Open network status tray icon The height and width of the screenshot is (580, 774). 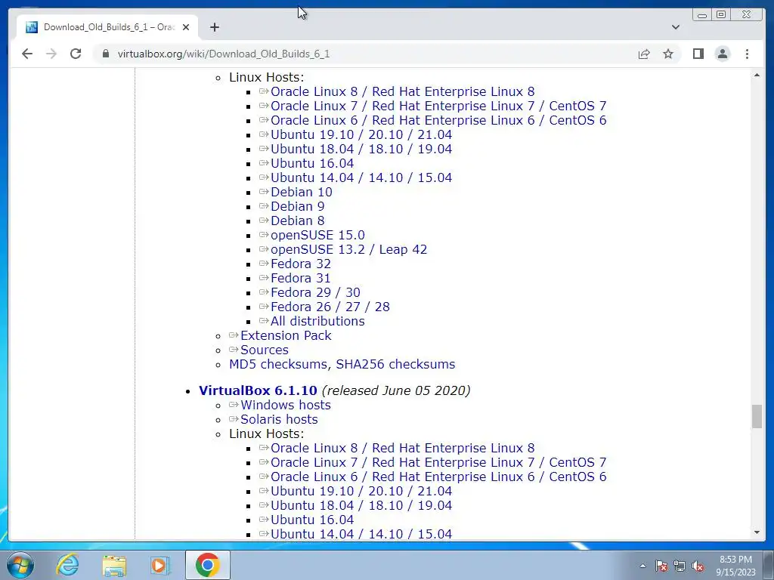click(x=680, y=566)
